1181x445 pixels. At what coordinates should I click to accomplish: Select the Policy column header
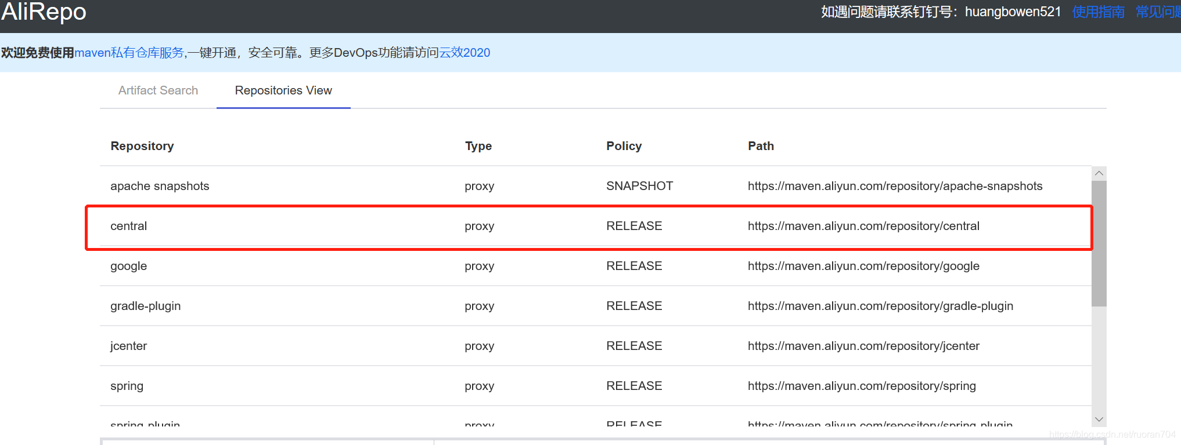click(624, 146)
